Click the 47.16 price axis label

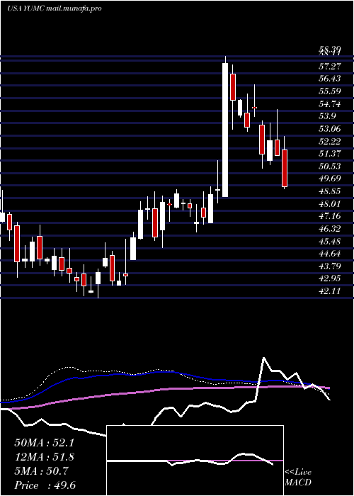(329, 216)
